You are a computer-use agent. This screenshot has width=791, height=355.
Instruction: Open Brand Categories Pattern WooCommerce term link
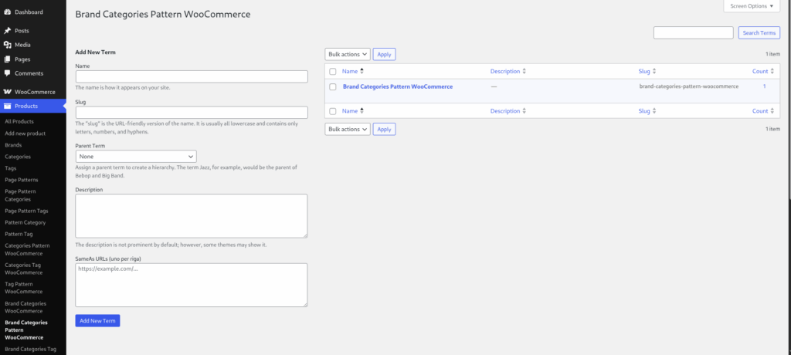(398, 86)
